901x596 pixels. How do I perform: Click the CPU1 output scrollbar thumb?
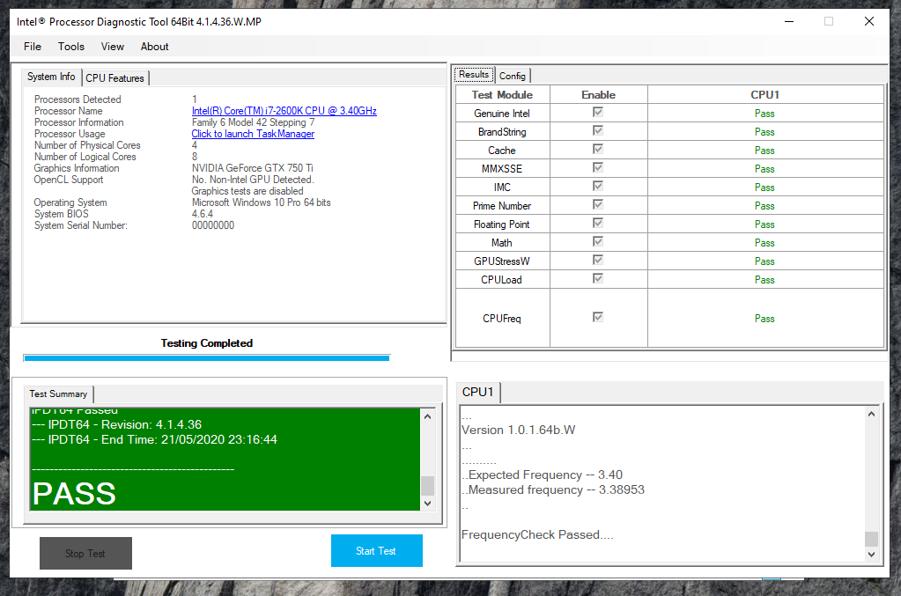click(872, 539)
